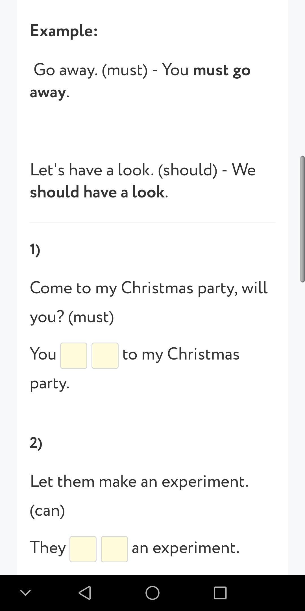Hide keyboard with down chevron icon

click(x=25, y=593)
